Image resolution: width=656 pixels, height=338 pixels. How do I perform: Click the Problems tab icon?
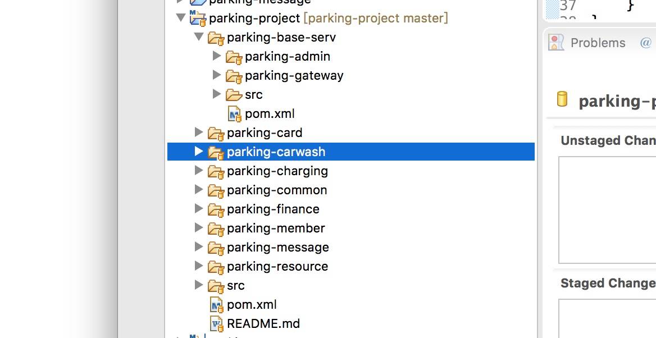point(556,43)
